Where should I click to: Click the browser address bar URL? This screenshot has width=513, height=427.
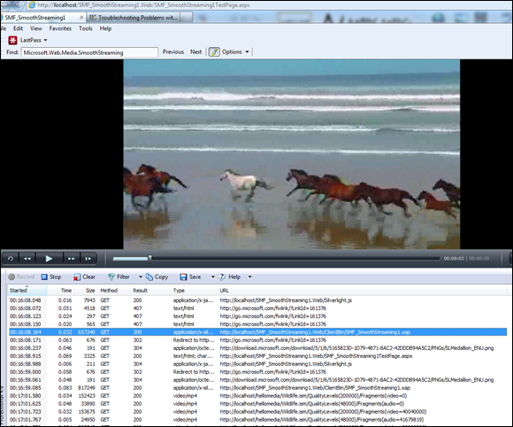click(143, 5)
